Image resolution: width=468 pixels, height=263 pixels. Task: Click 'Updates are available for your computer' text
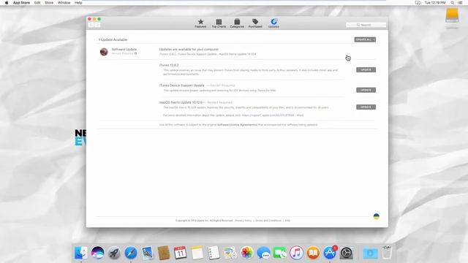click(x=189, y=50)
